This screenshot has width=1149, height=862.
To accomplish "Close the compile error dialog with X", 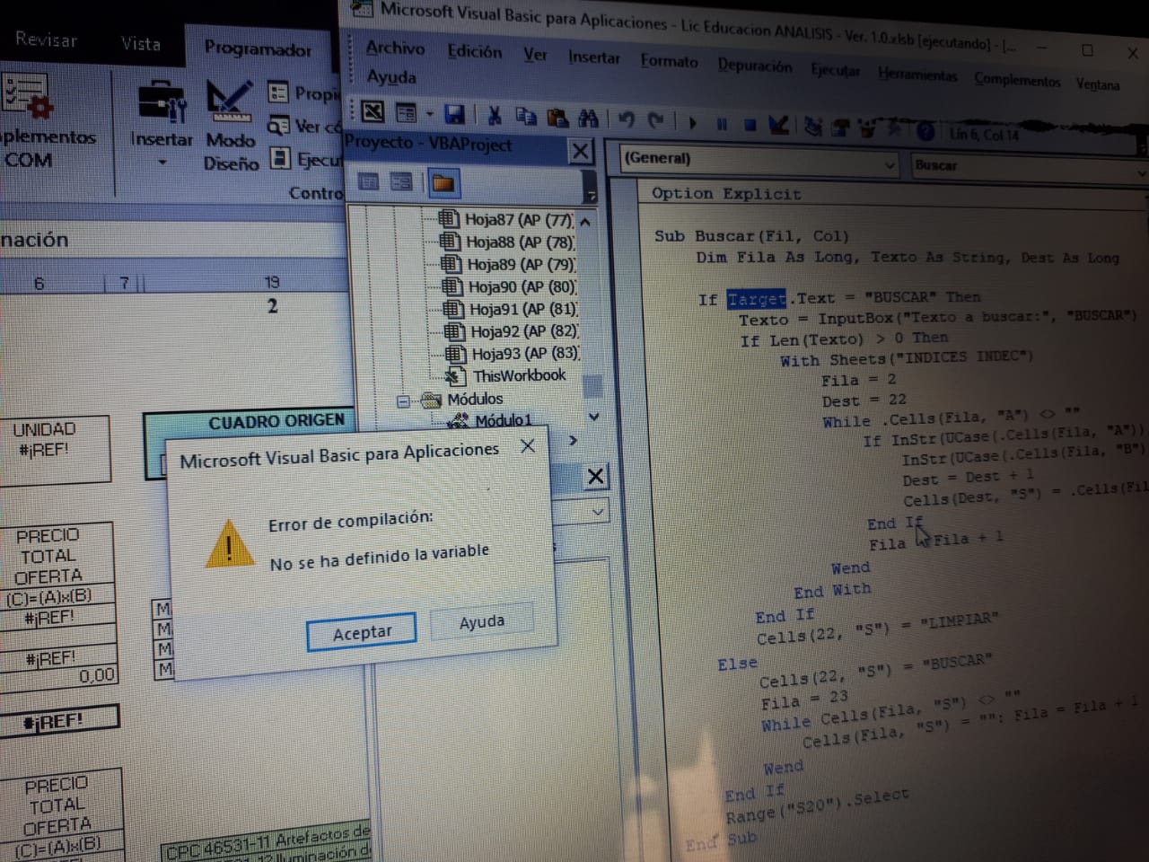I will pyautogui.click(x=528, y=445).
